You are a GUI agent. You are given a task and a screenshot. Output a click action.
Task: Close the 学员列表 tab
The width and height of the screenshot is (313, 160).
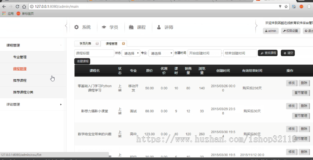[x=97, y=43]
